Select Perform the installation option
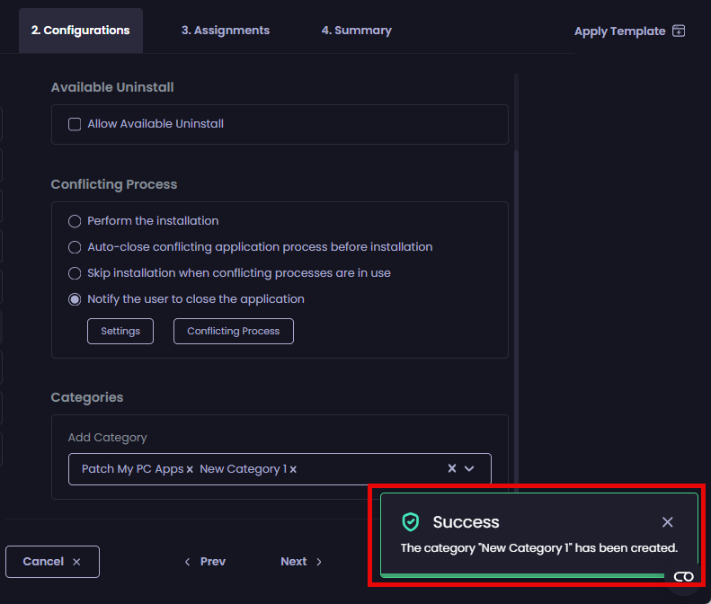Viewport: 711px width, 604px height. pos(76,221)
